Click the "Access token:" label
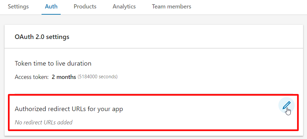 tap(32, 77)
